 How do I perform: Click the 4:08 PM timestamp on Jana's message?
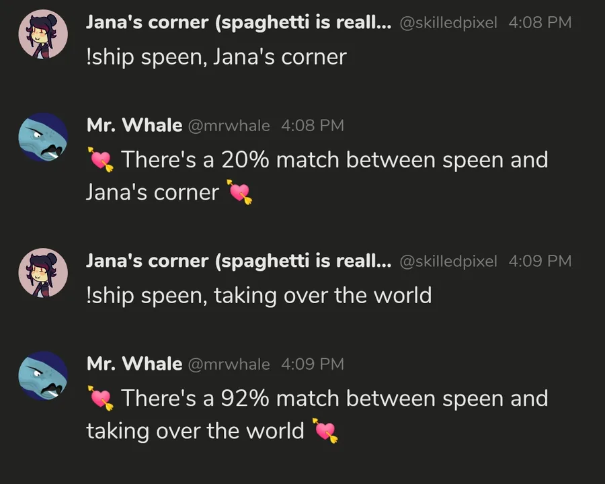coord(540,22)
